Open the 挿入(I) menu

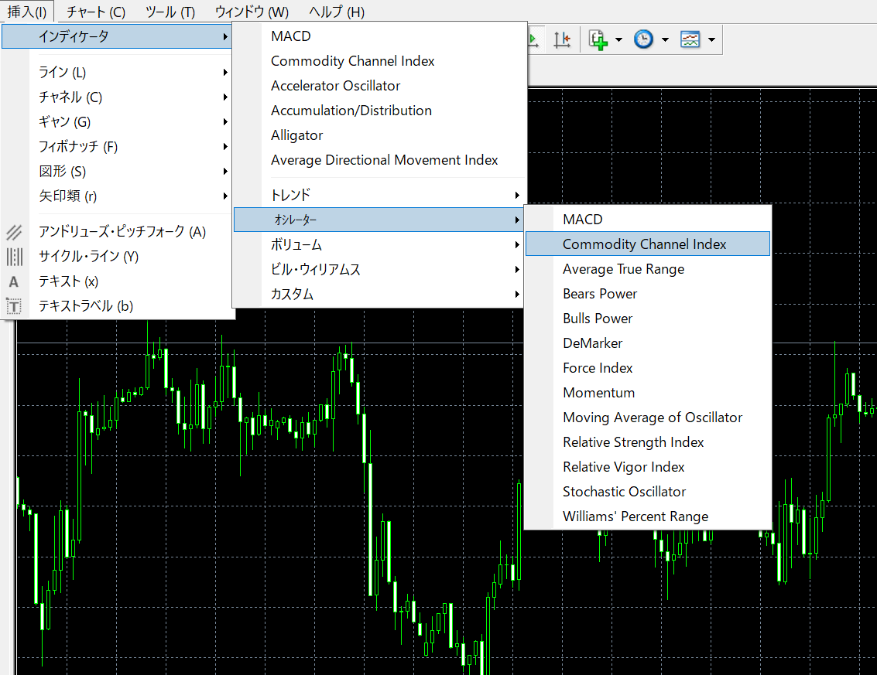tap(27, 12)
